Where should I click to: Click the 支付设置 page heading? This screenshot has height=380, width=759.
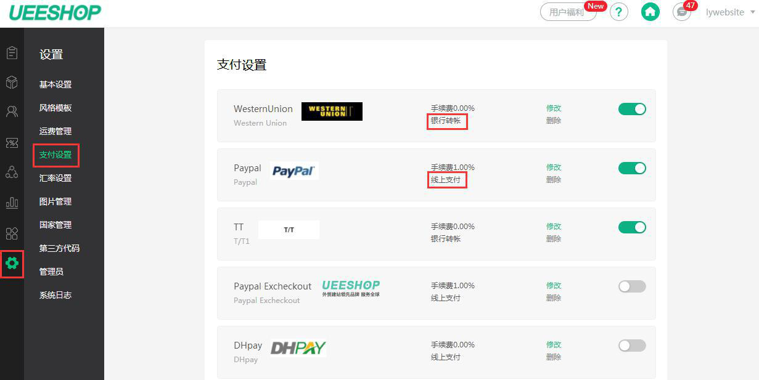coord(242,65)
